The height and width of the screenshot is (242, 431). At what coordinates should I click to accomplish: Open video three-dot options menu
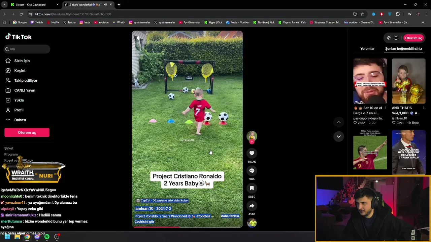(x=236, y=38)
